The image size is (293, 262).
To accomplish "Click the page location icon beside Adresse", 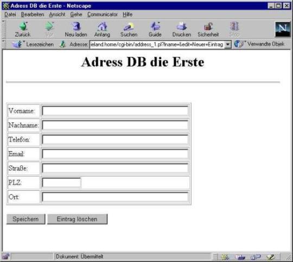I will click(x=62, y=45).
